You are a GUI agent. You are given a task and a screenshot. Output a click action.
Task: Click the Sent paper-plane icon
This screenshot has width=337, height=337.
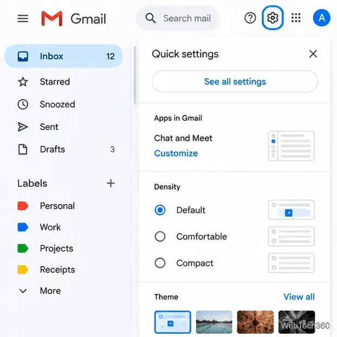pos(23,127)
